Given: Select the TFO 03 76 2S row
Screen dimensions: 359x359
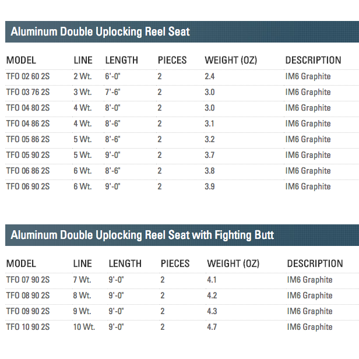Looking at the screenshot, I should pos(27,92).
